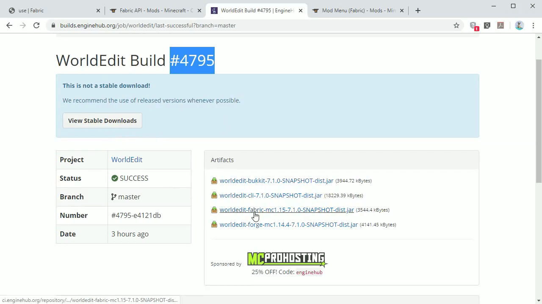The image size is (542, 304).
Task: Click the Project row label
Action: click(x=72, y=160)
